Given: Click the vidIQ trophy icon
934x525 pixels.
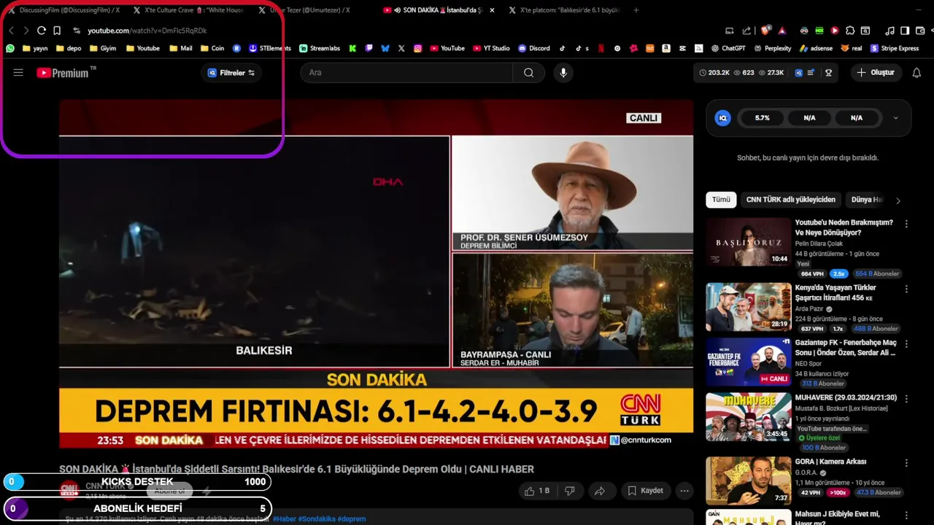Looking at the screenshot, I should [828, 73].
